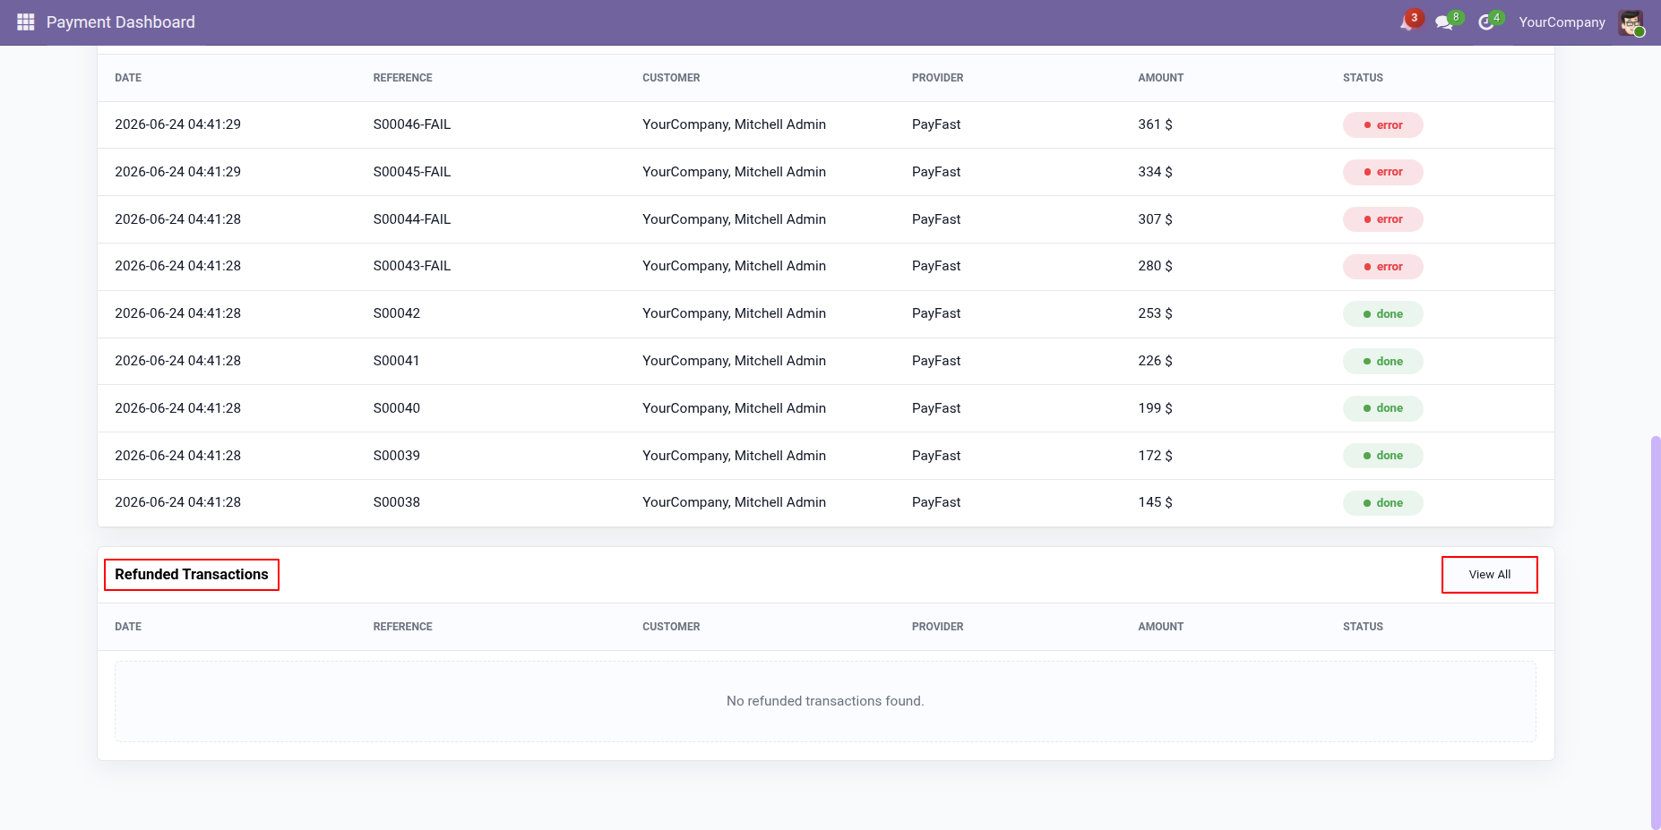Open the apps grid menu icon
The image size is (1661, 830).
25,21
